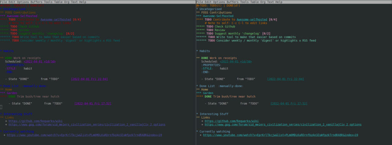Screen dimensions: 392x145
Task: Fold the Habits heading in the right window
Action: [203, 51]
